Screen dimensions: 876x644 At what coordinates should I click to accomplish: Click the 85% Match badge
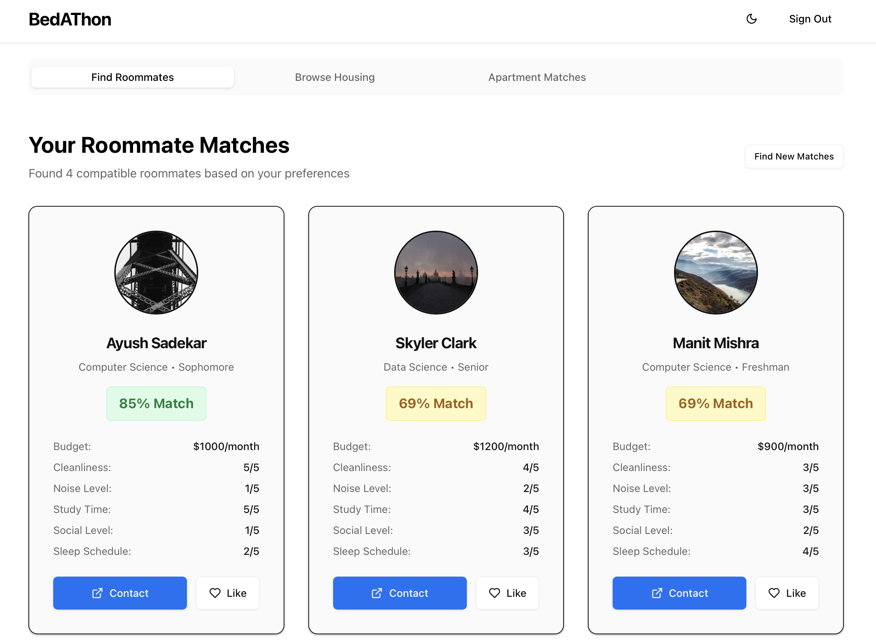(x=156, y=404)
